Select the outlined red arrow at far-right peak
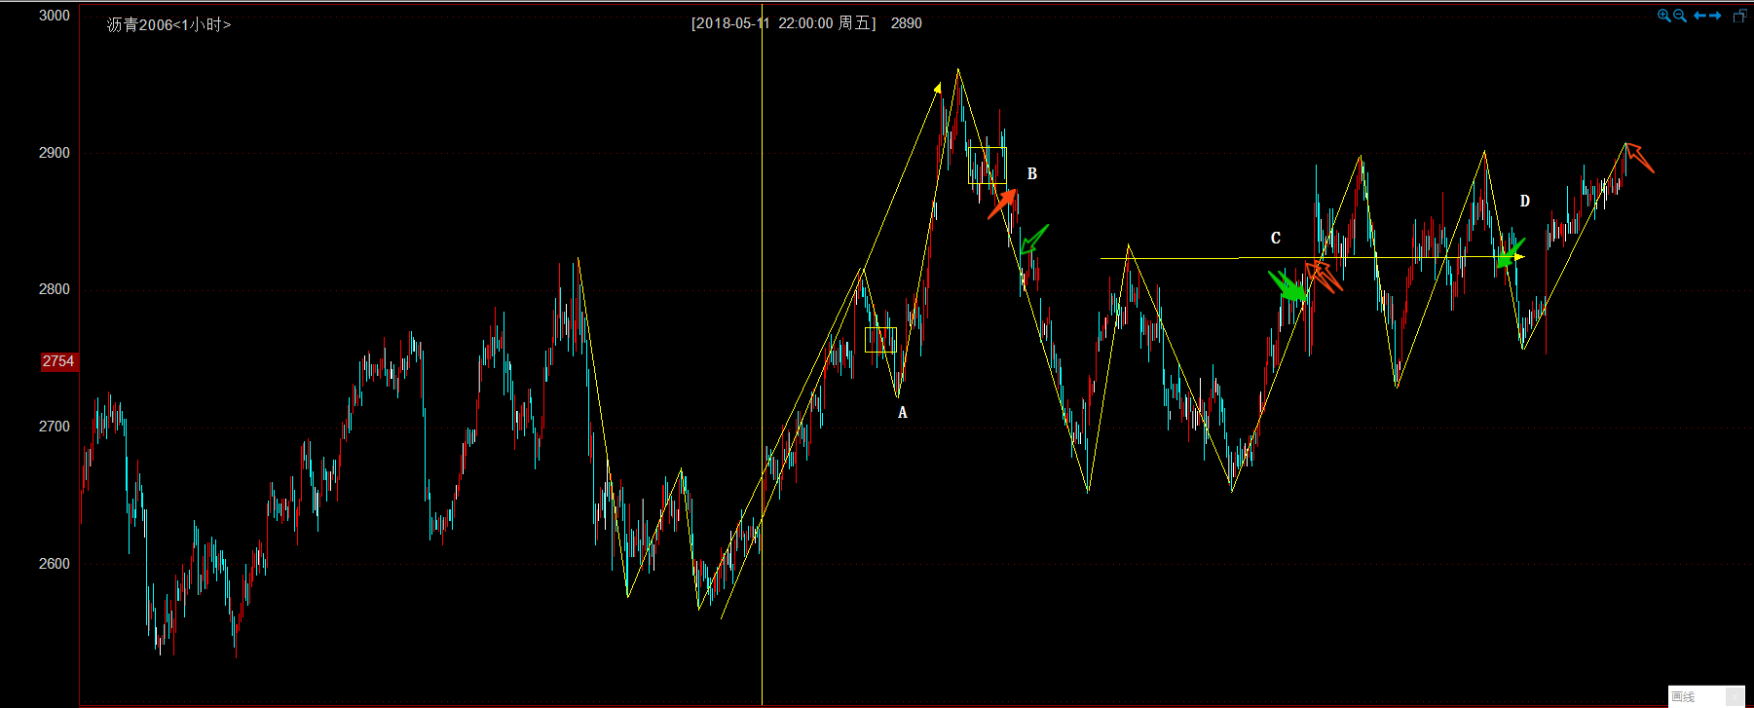This screenshot has width=1754, height=708. 1639,158
